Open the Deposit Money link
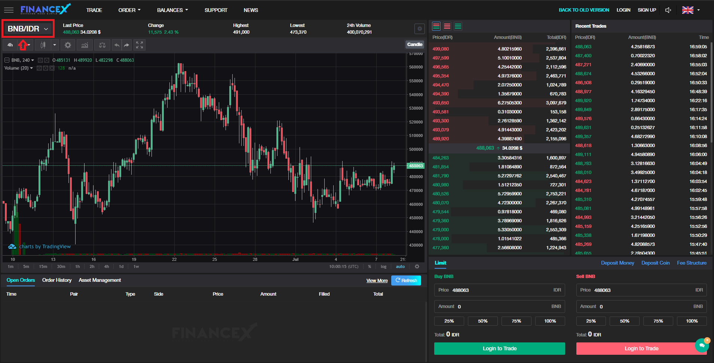Viewport: 714px width, 363px height. click(x=618, y=263)
